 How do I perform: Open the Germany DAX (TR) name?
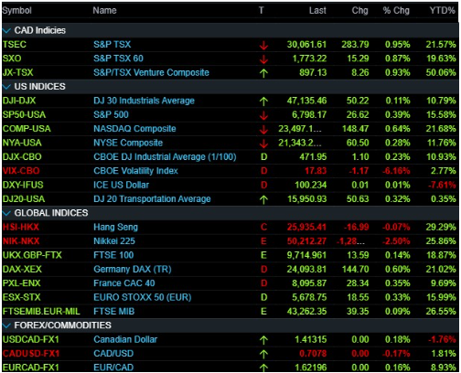pyautogui.click(x=133, y=270)
